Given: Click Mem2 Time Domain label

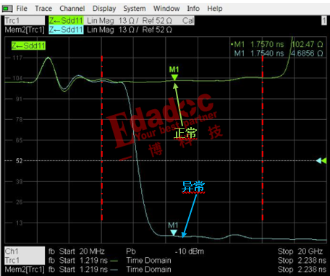Looking at the screenshot, I should 148,269.
